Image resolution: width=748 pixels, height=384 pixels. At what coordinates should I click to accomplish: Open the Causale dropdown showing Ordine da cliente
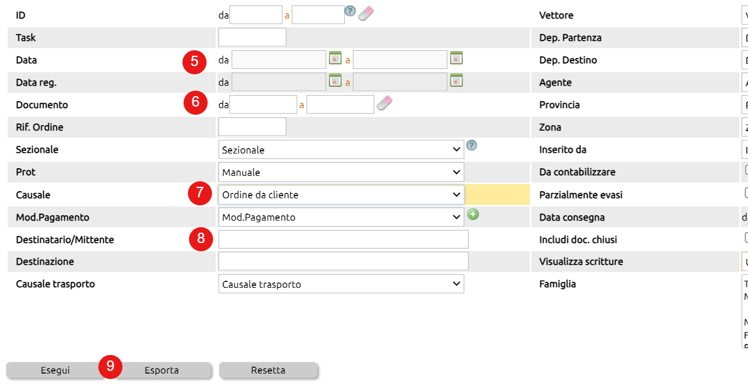click(x=341, y=194)
